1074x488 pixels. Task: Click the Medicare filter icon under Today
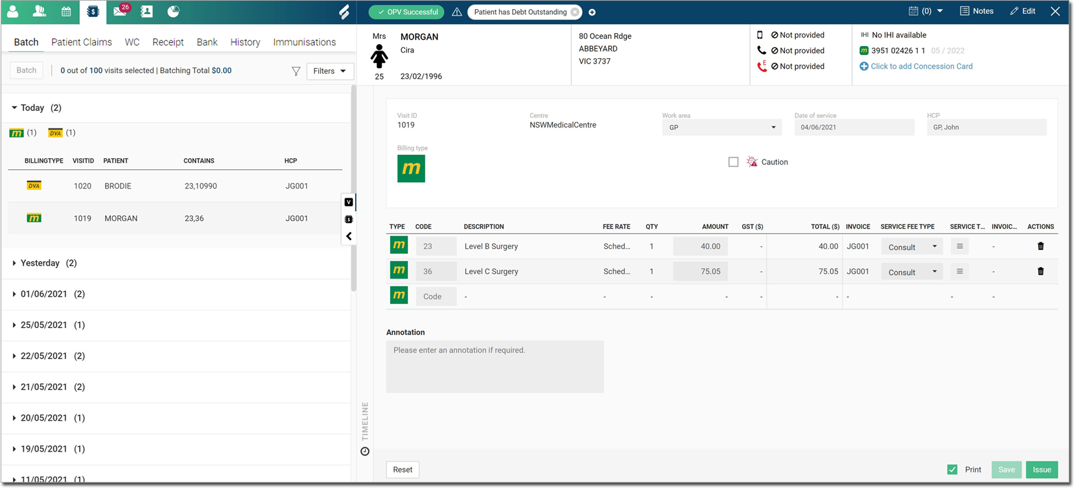(17, 133)
